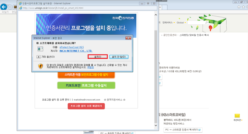Click the red 프로그램 설치 오류 해결하기 button

[x=86, y=106]
